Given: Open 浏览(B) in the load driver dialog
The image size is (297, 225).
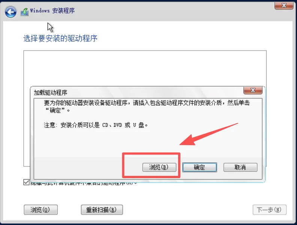Looking at the screenshot, I should [x=159, y=167].
